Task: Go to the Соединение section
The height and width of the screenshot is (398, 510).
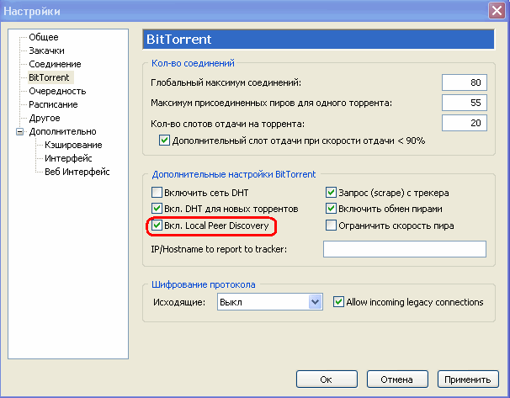Action: coord(55,64)
